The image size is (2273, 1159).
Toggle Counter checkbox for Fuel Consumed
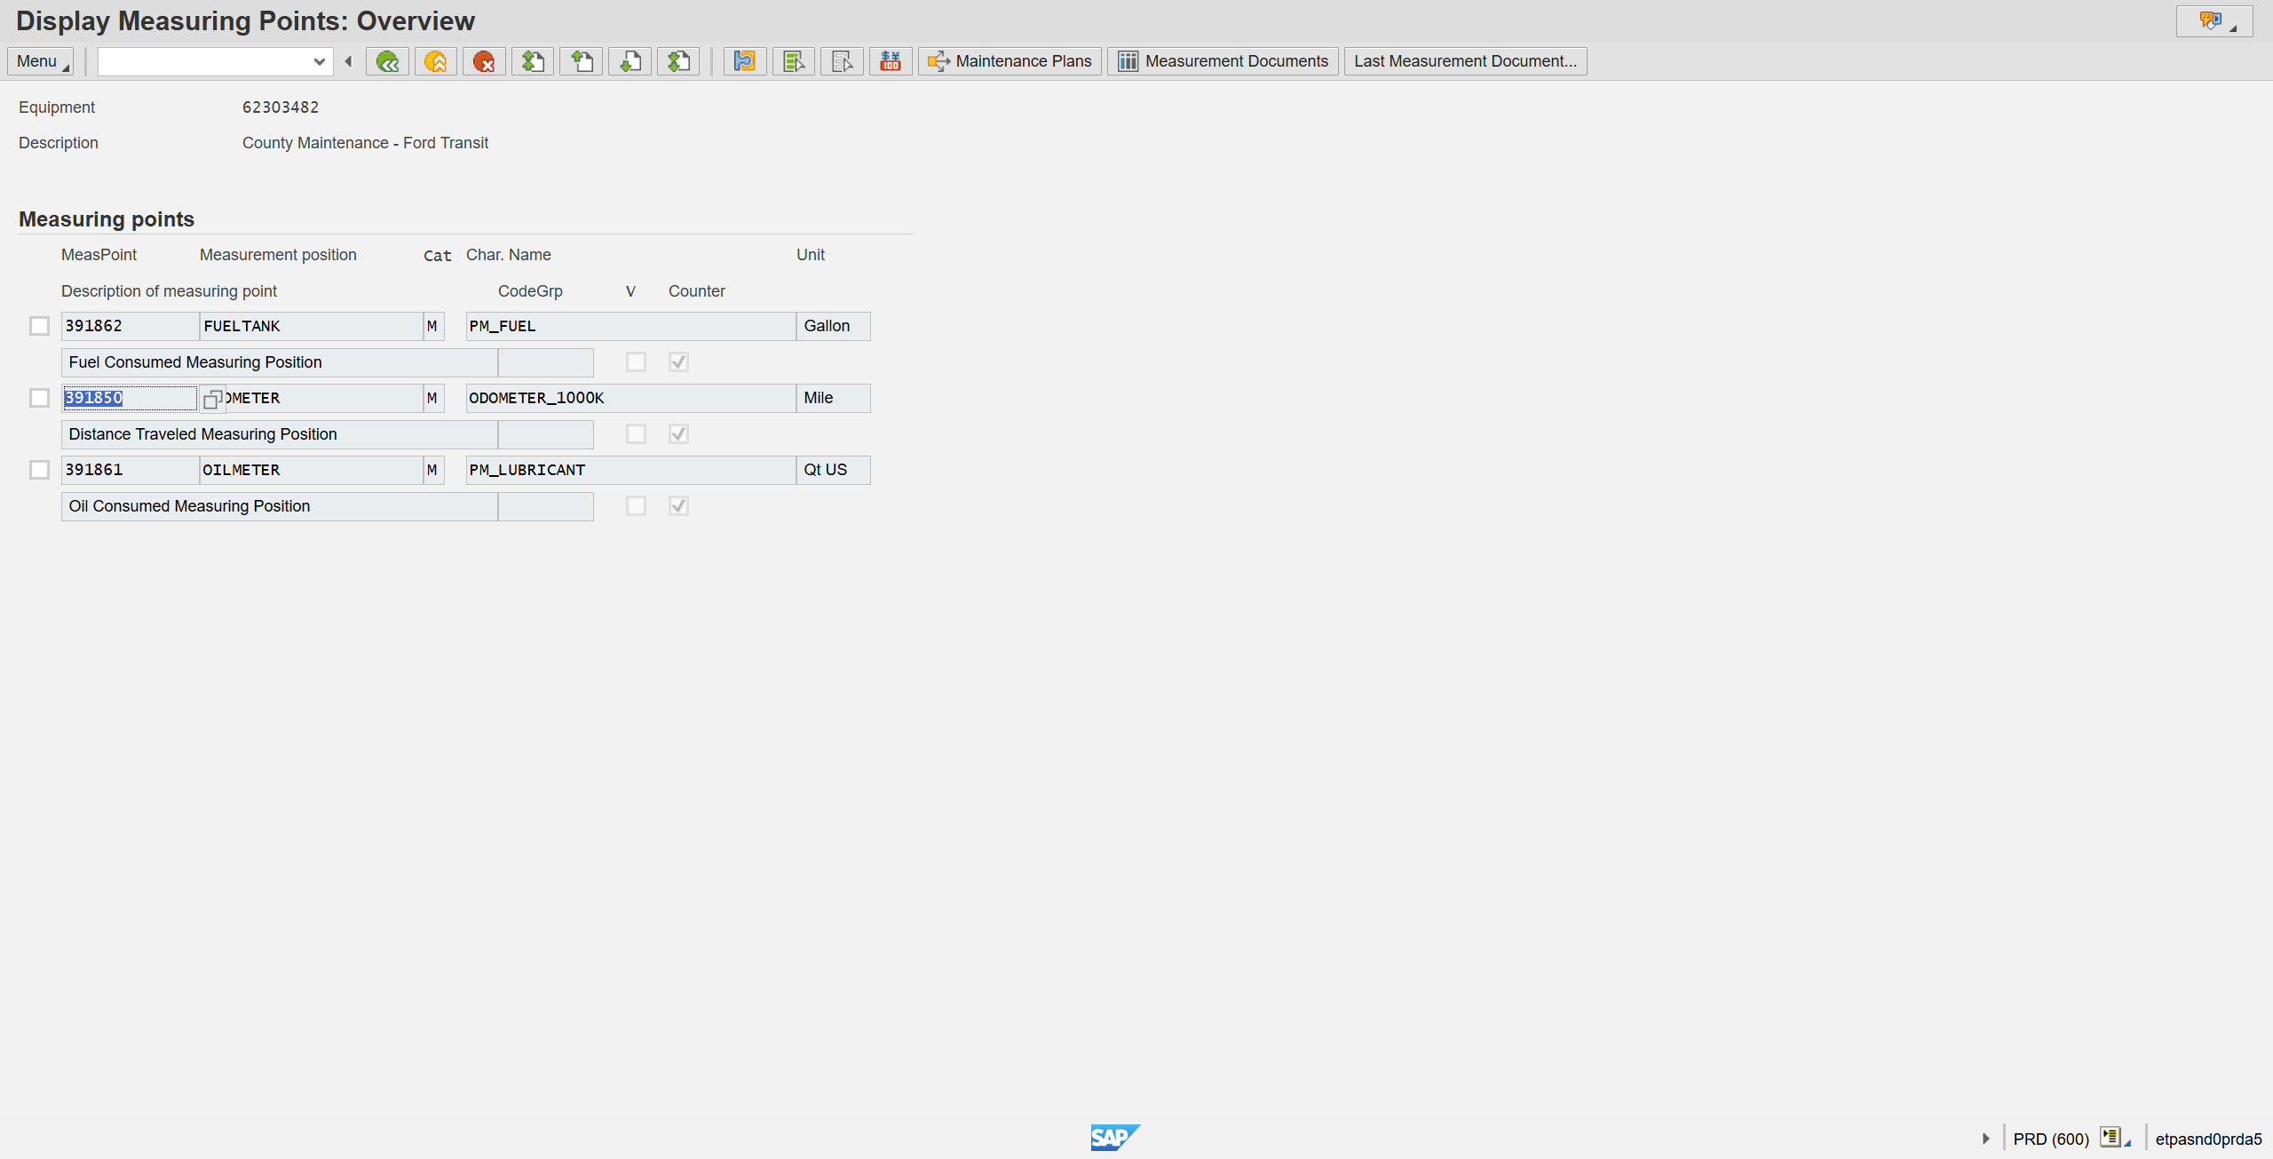(678, 361)
